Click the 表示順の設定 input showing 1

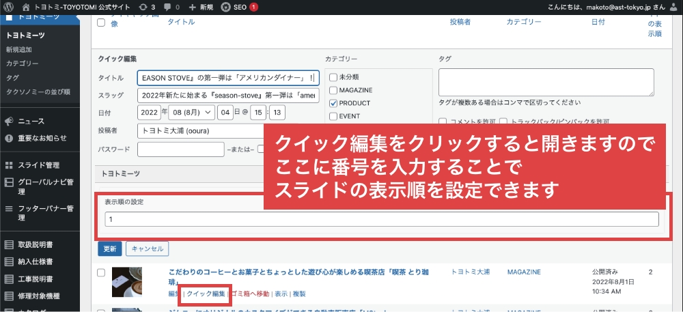point(382,219)
